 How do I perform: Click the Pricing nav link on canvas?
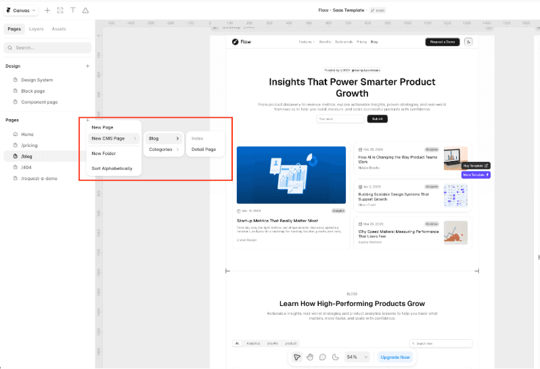(361, 42)
